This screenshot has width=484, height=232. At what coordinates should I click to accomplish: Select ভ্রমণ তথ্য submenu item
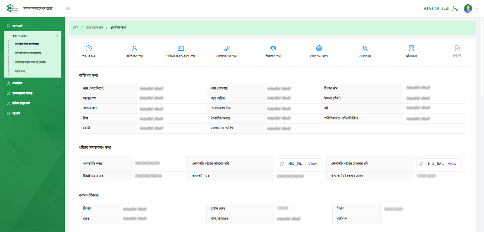(x=20, y=71)
